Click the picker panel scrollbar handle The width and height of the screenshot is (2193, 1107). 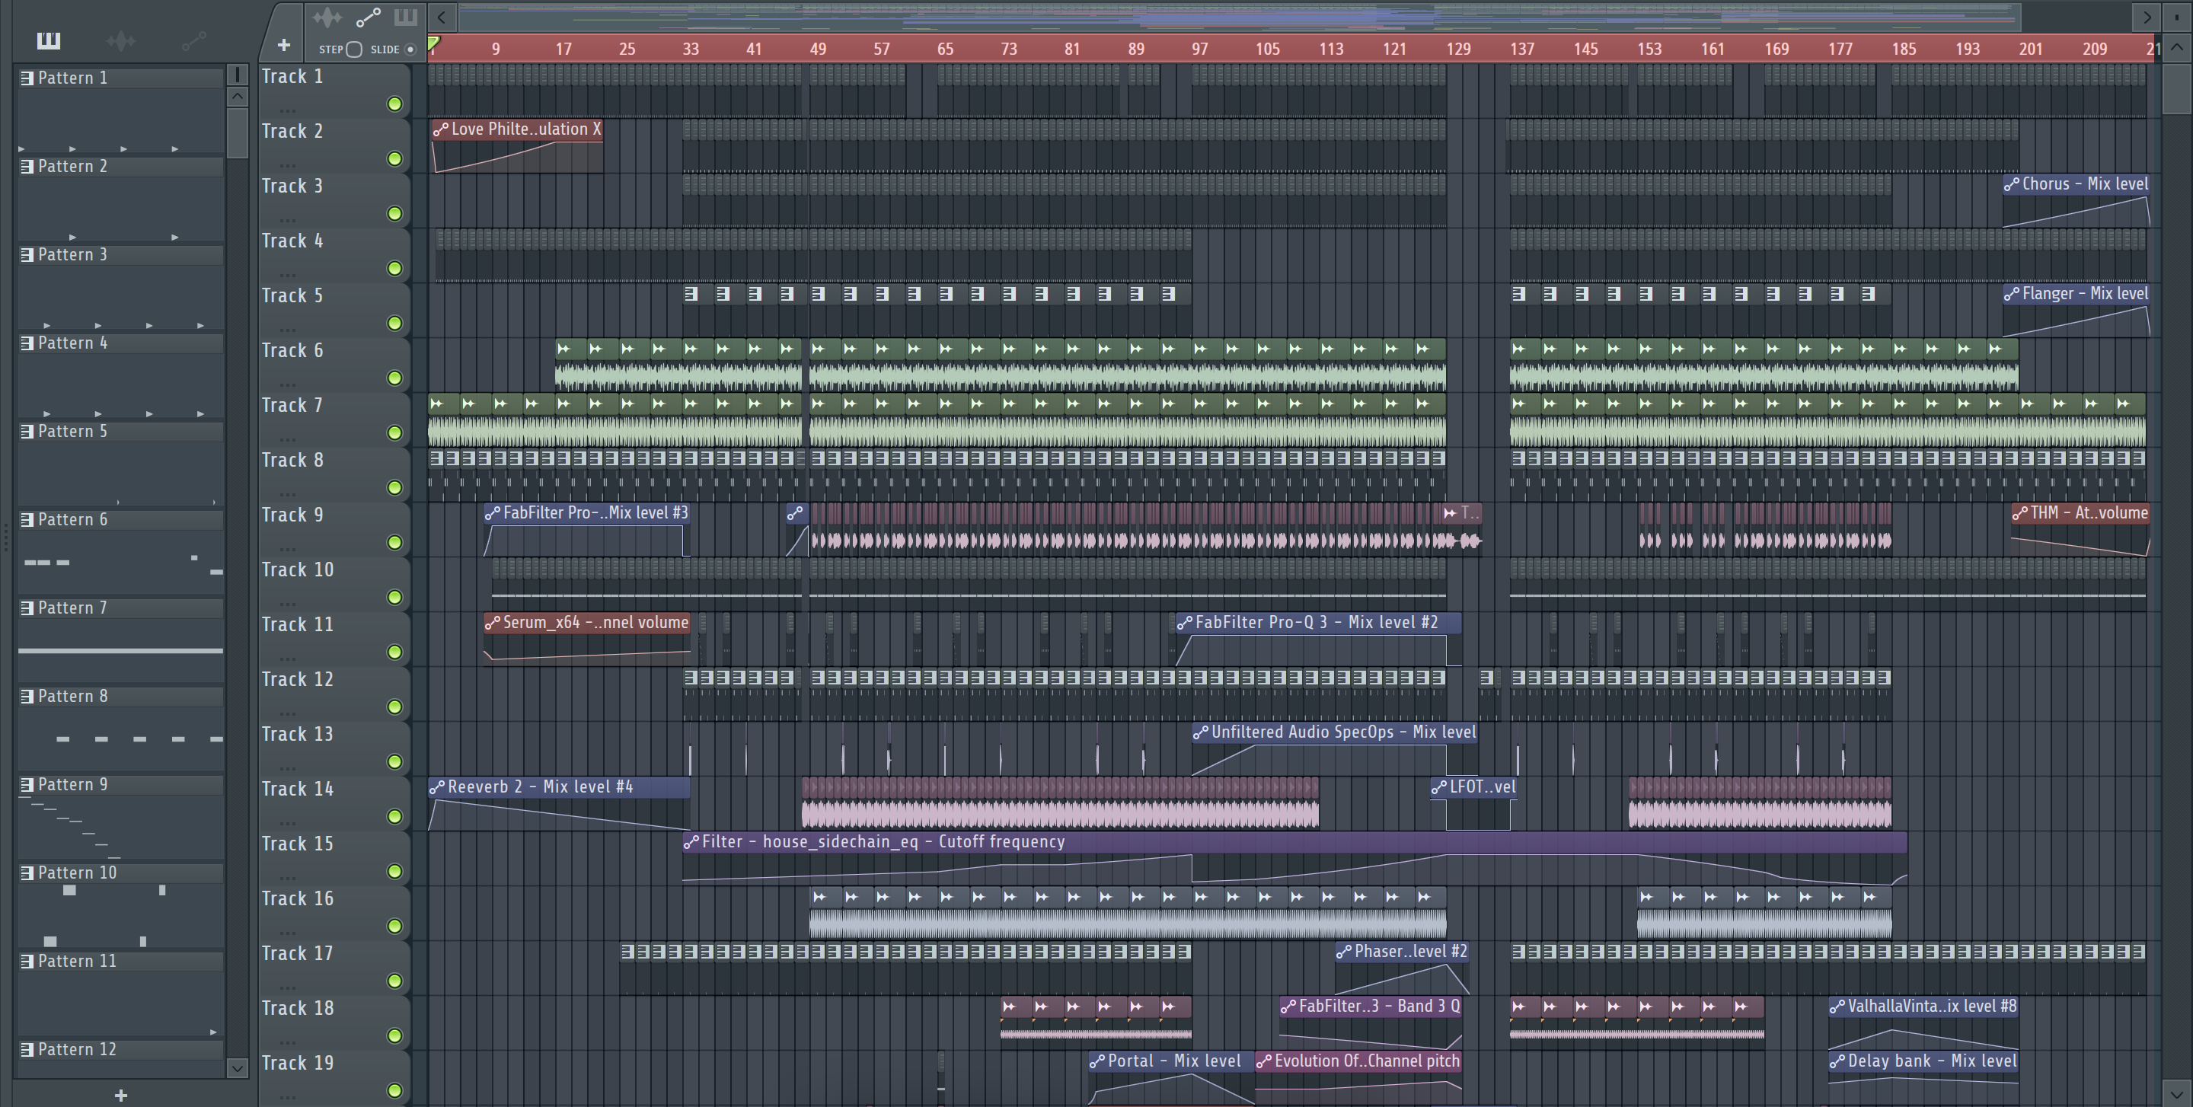click(238, 133)
